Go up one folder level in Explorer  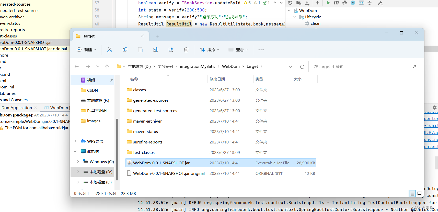(x=107, y=67)
